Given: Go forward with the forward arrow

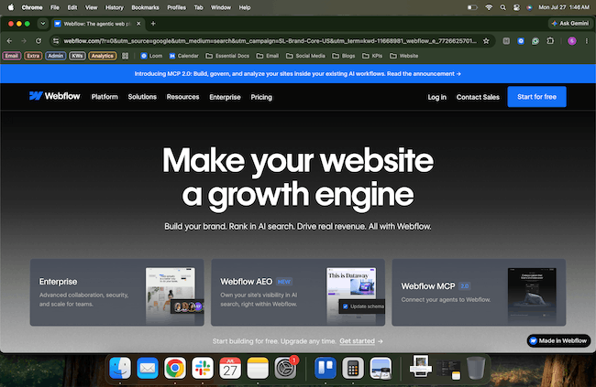Looking at the screenshot, I should pos(24,41).
